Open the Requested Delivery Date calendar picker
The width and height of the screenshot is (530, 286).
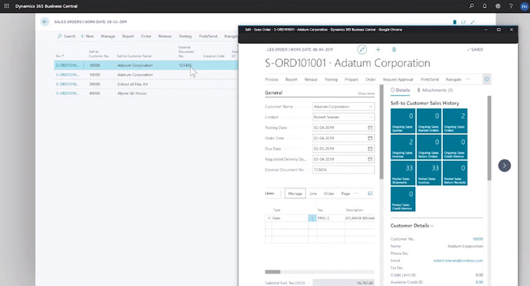point(370,159)
